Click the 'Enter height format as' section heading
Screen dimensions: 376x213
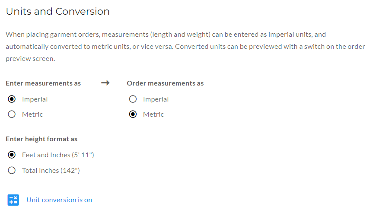pos(41,139)
